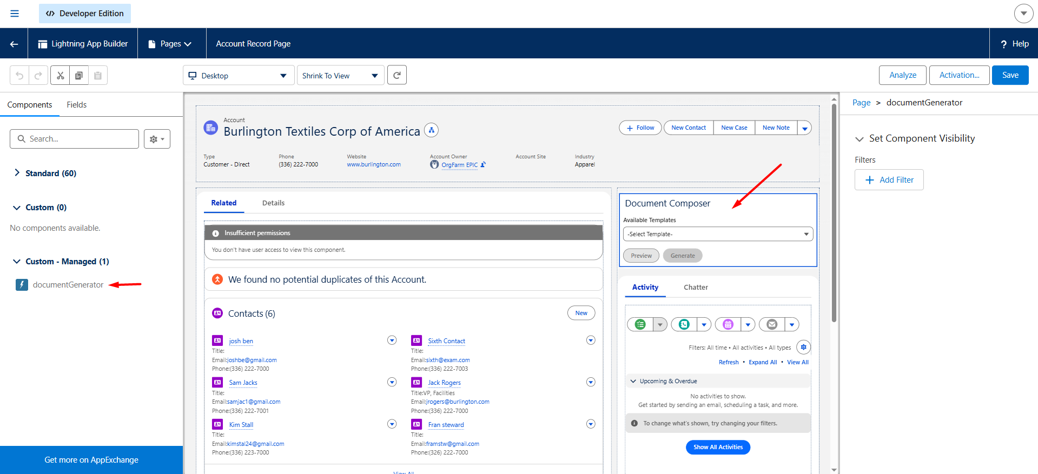Viewport: 1038px width, 474px height.
Task: Collapse the Custom (0) section
Action: click(17, 208)
